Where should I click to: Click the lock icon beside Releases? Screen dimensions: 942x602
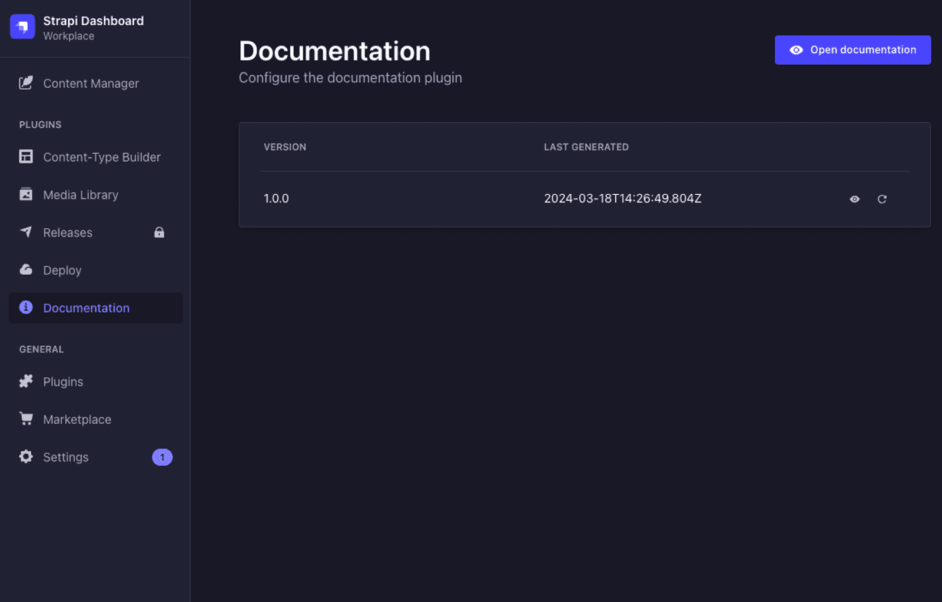click(159, 232)
